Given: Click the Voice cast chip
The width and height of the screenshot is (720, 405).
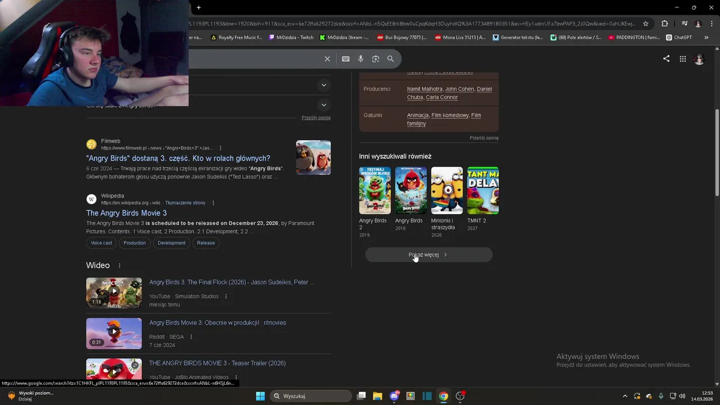Looking at the screenshot, I should 101,243.
